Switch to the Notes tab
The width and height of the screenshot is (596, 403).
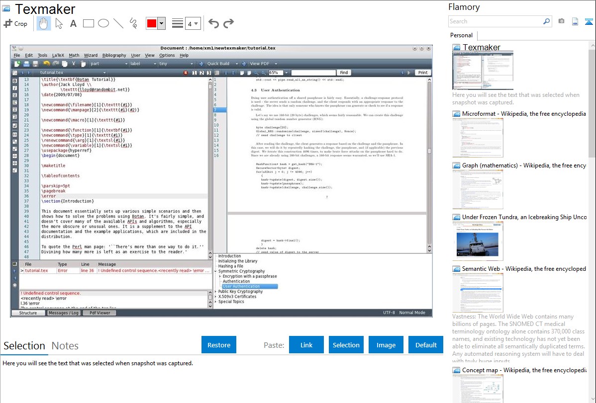[x=65, y=346]
